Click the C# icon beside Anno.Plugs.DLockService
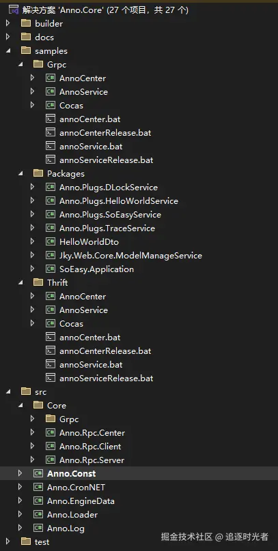 51,188
